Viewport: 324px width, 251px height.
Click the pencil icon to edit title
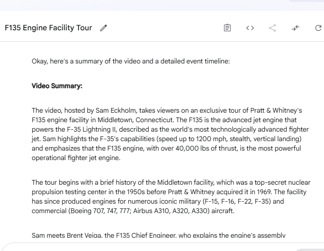pos(104,28)
